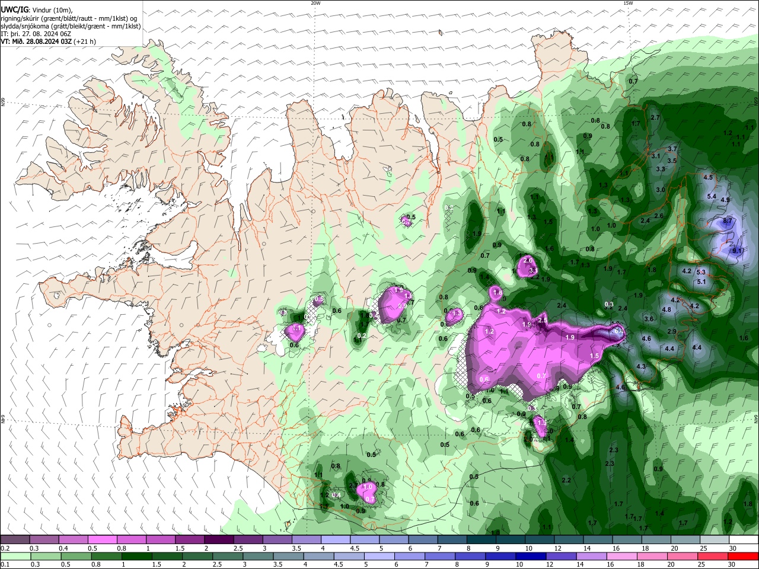The image size is (759, 569).
Task: Click the 3.3 value on the map
Action: click(x=661, y=169)
